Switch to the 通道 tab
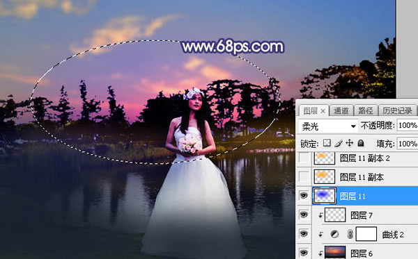Viewport: 418px width, 259px height. tap(341, 111)
